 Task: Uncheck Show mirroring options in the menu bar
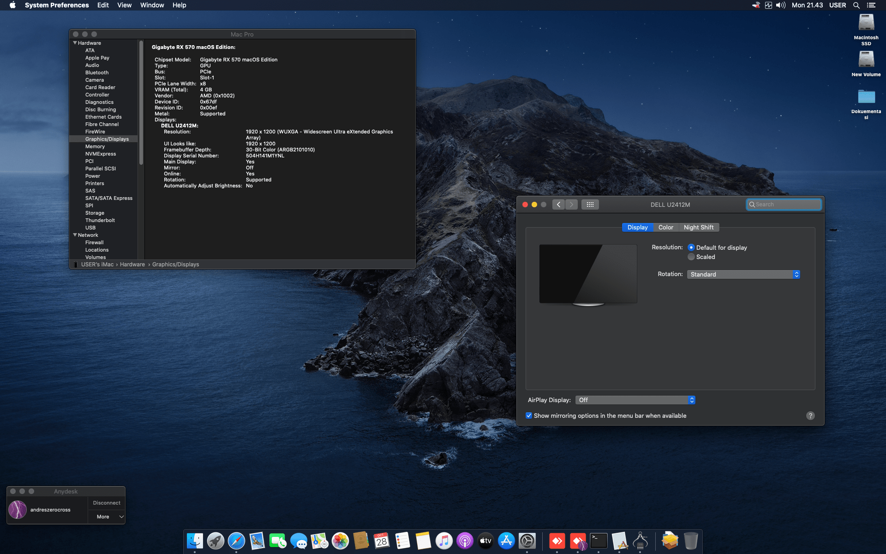(x=529, y=415)
